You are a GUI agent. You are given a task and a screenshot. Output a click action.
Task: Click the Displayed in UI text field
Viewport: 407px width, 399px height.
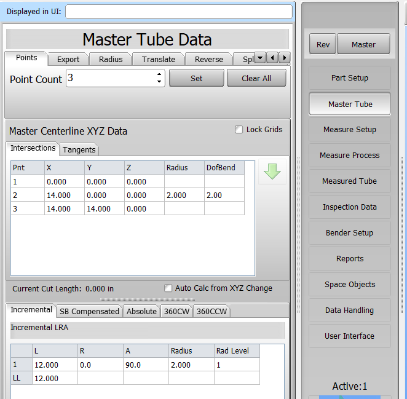pos(178,12)
